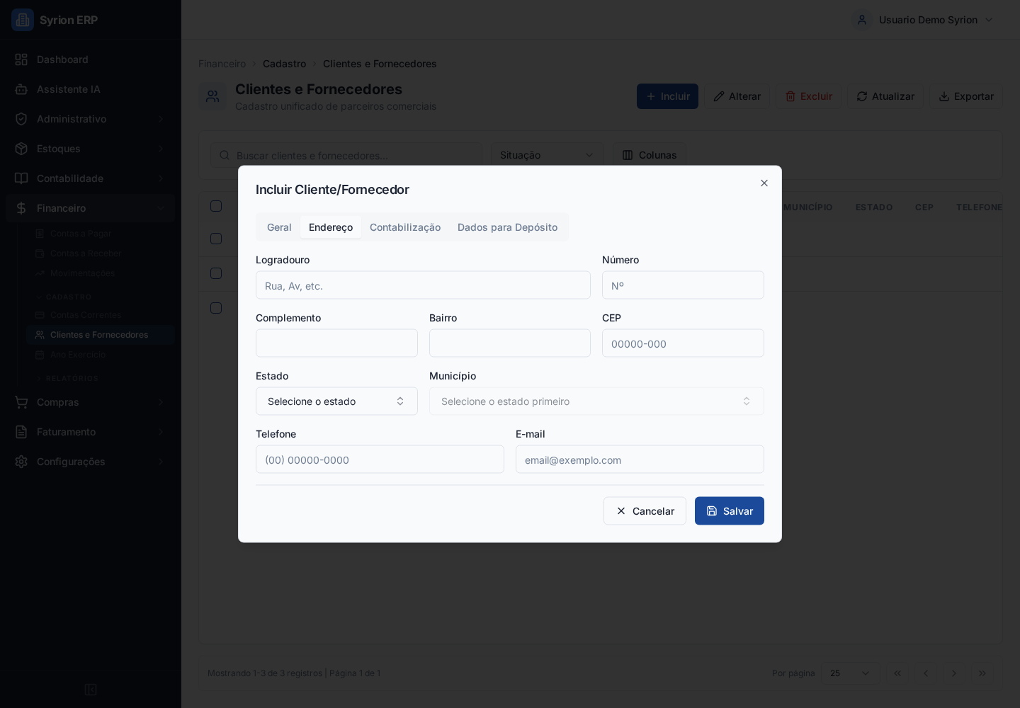This screenshot has width=1020, height=708.
Task: Open Dashboard in the sidebar
Action: pyautogui.click(x=91, y=59)
